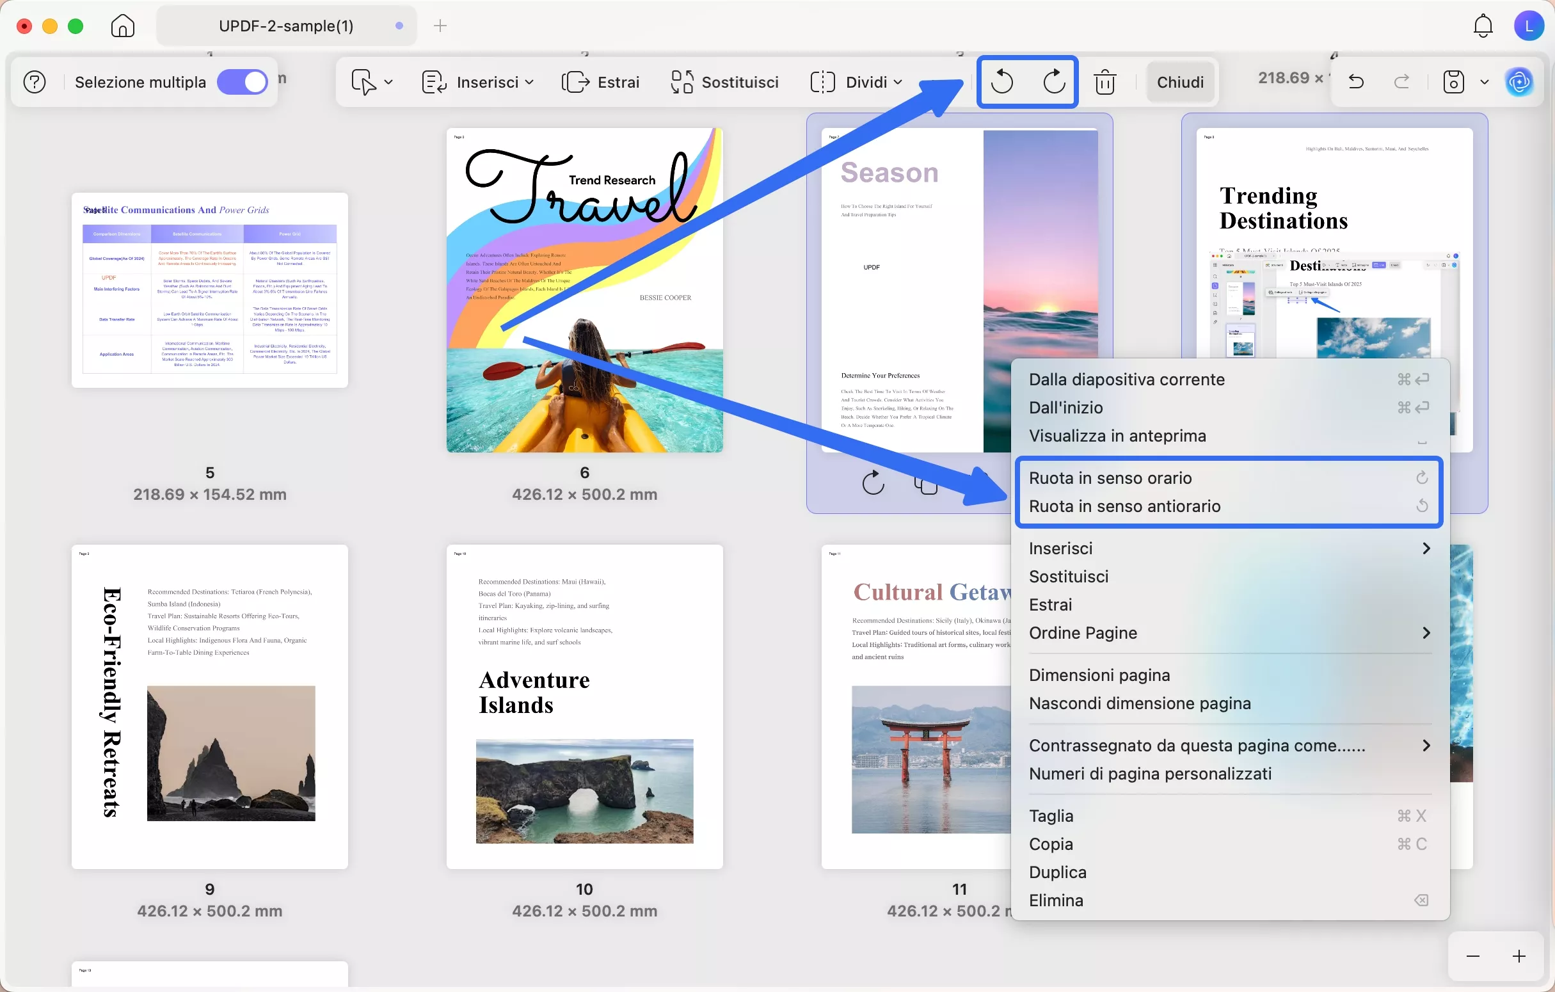The image size is (1555, 992).
Task: Click the trash delete icon in toolbar
Action: point(1106,82)
